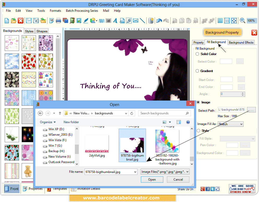Click the Zoom In magnifier icon

[243, 20]
